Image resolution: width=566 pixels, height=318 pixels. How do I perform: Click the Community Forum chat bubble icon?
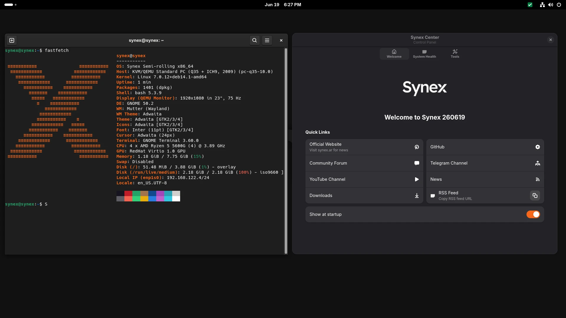coord(417,163)
